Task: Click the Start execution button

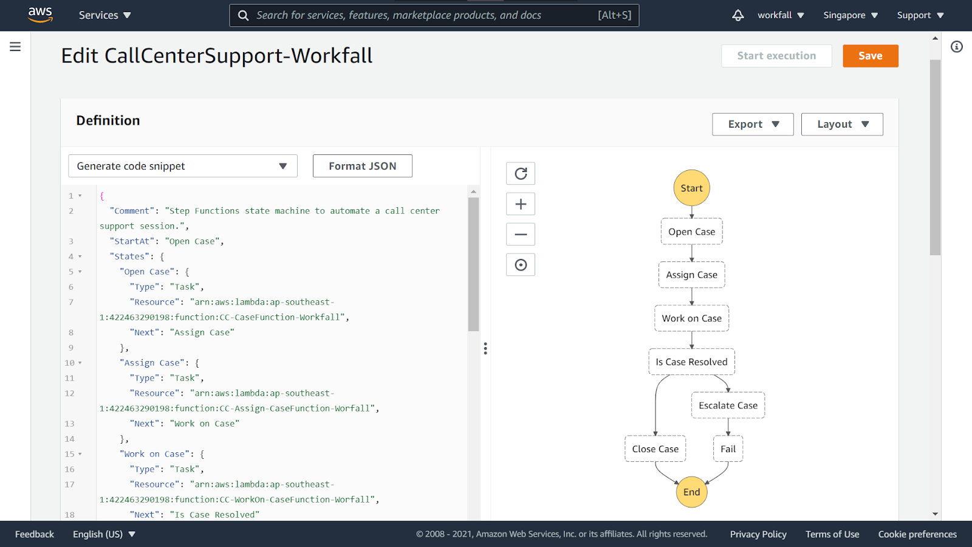Action: [776, 56]
